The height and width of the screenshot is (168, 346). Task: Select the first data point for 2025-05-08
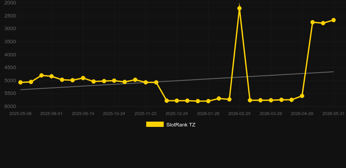20,82
